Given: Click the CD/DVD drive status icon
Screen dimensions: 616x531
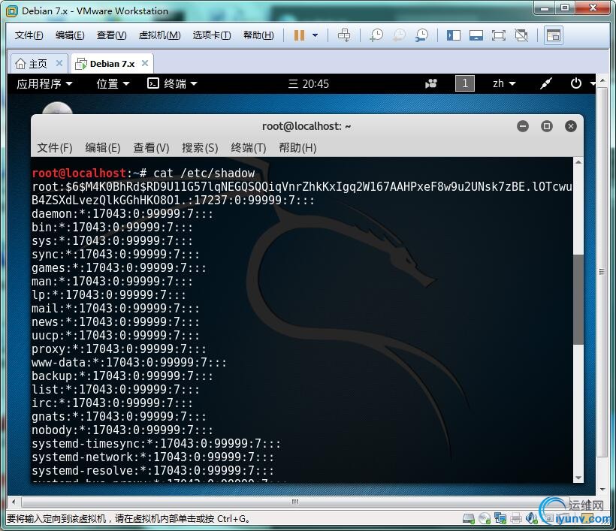Looking at the screenshot, I should (485, 519).
